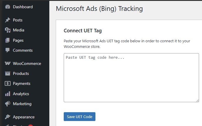Click the Marketing megaphone icon

8,104
